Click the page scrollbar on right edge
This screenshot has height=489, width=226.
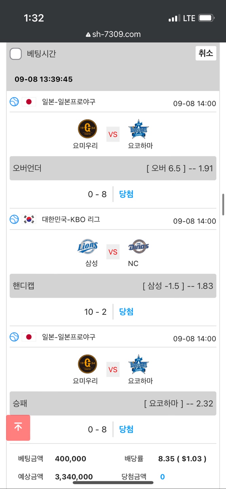coord(223,204)
